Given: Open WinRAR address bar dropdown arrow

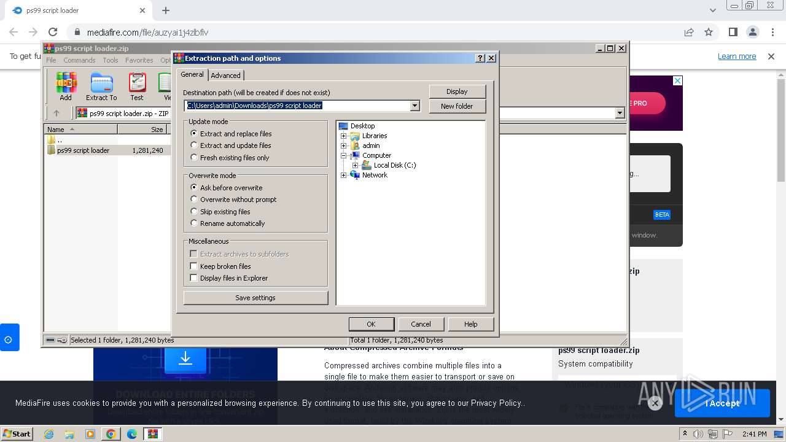Looking at the screenshot, I should [x=620, y=113].
